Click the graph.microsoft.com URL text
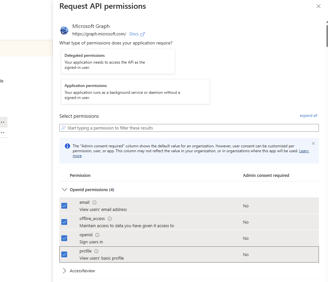The width and height of the screenshot is (328, 282). [99, 34]
